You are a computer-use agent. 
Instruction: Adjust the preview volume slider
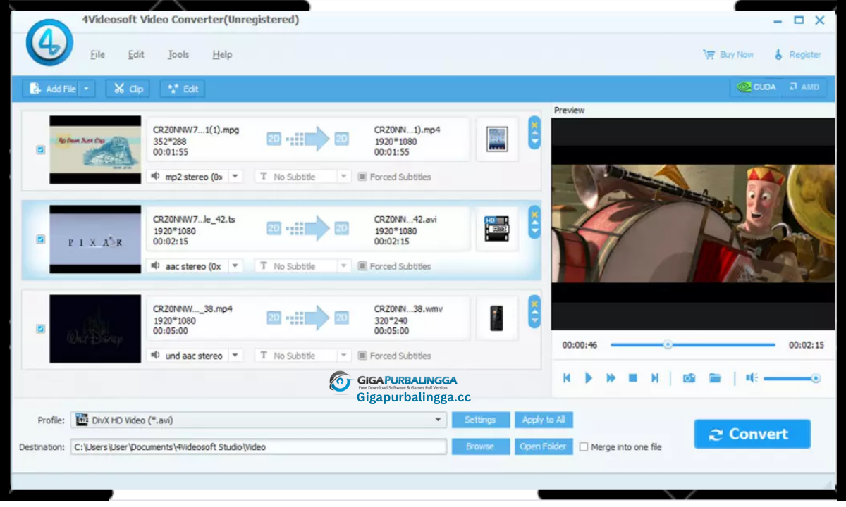(x=792, y=379)
